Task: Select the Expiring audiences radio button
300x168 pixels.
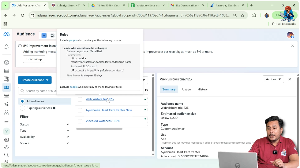Action: [x=22, y=108]
